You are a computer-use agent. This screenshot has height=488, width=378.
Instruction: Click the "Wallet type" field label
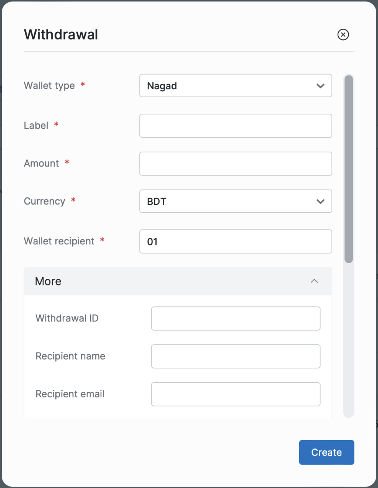[49, 86]
